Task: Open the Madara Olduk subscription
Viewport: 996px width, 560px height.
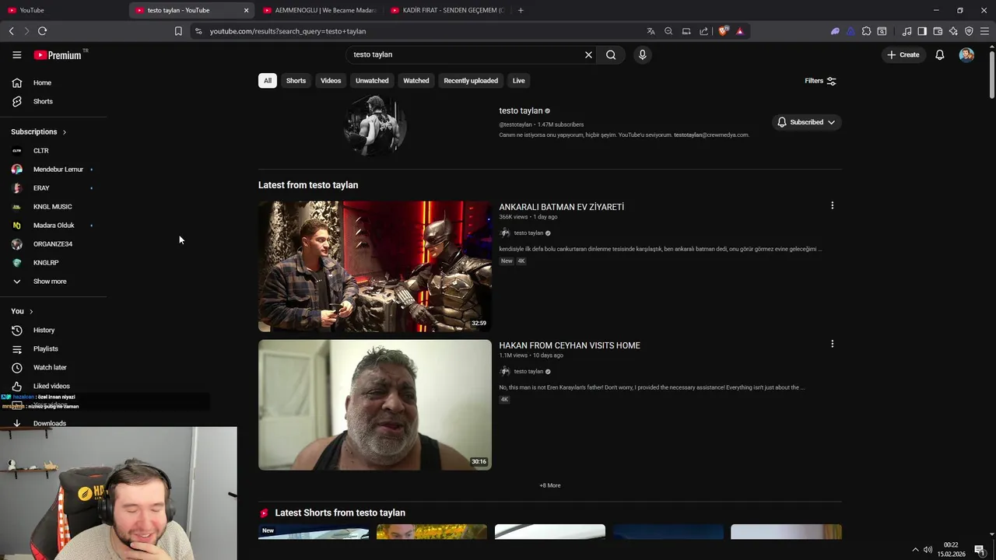Action: (53, 226)
